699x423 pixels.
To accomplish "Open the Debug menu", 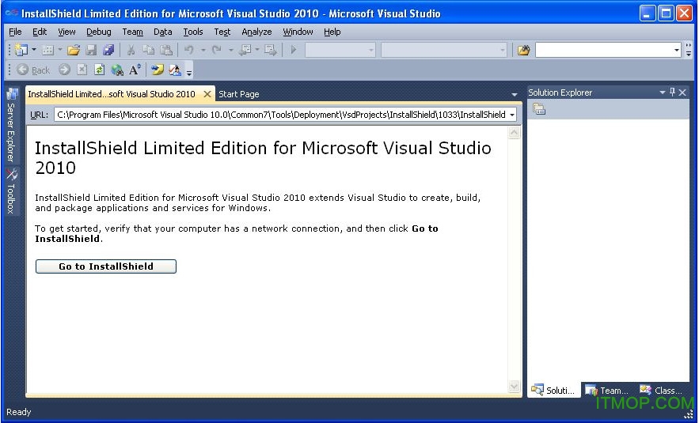I will click(98, 32).
